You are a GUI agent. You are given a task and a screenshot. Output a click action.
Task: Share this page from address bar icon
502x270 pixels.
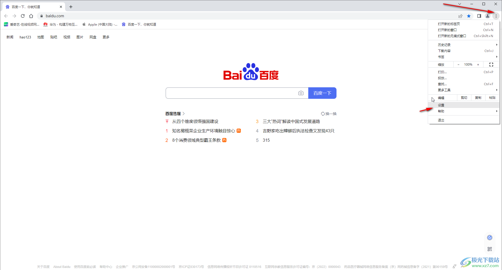pyautogui.click(x=460, y=16)
